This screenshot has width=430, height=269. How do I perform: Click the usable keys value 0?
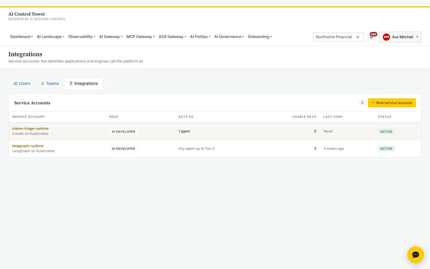315,131
